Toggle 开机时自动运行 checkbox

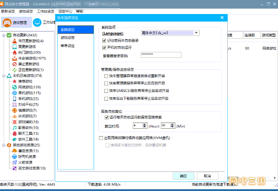(104, 47)
